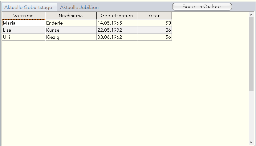Screen dimensions: 256x146
Task: Click the Kunze surname cell
Action: tap(71, 30)
